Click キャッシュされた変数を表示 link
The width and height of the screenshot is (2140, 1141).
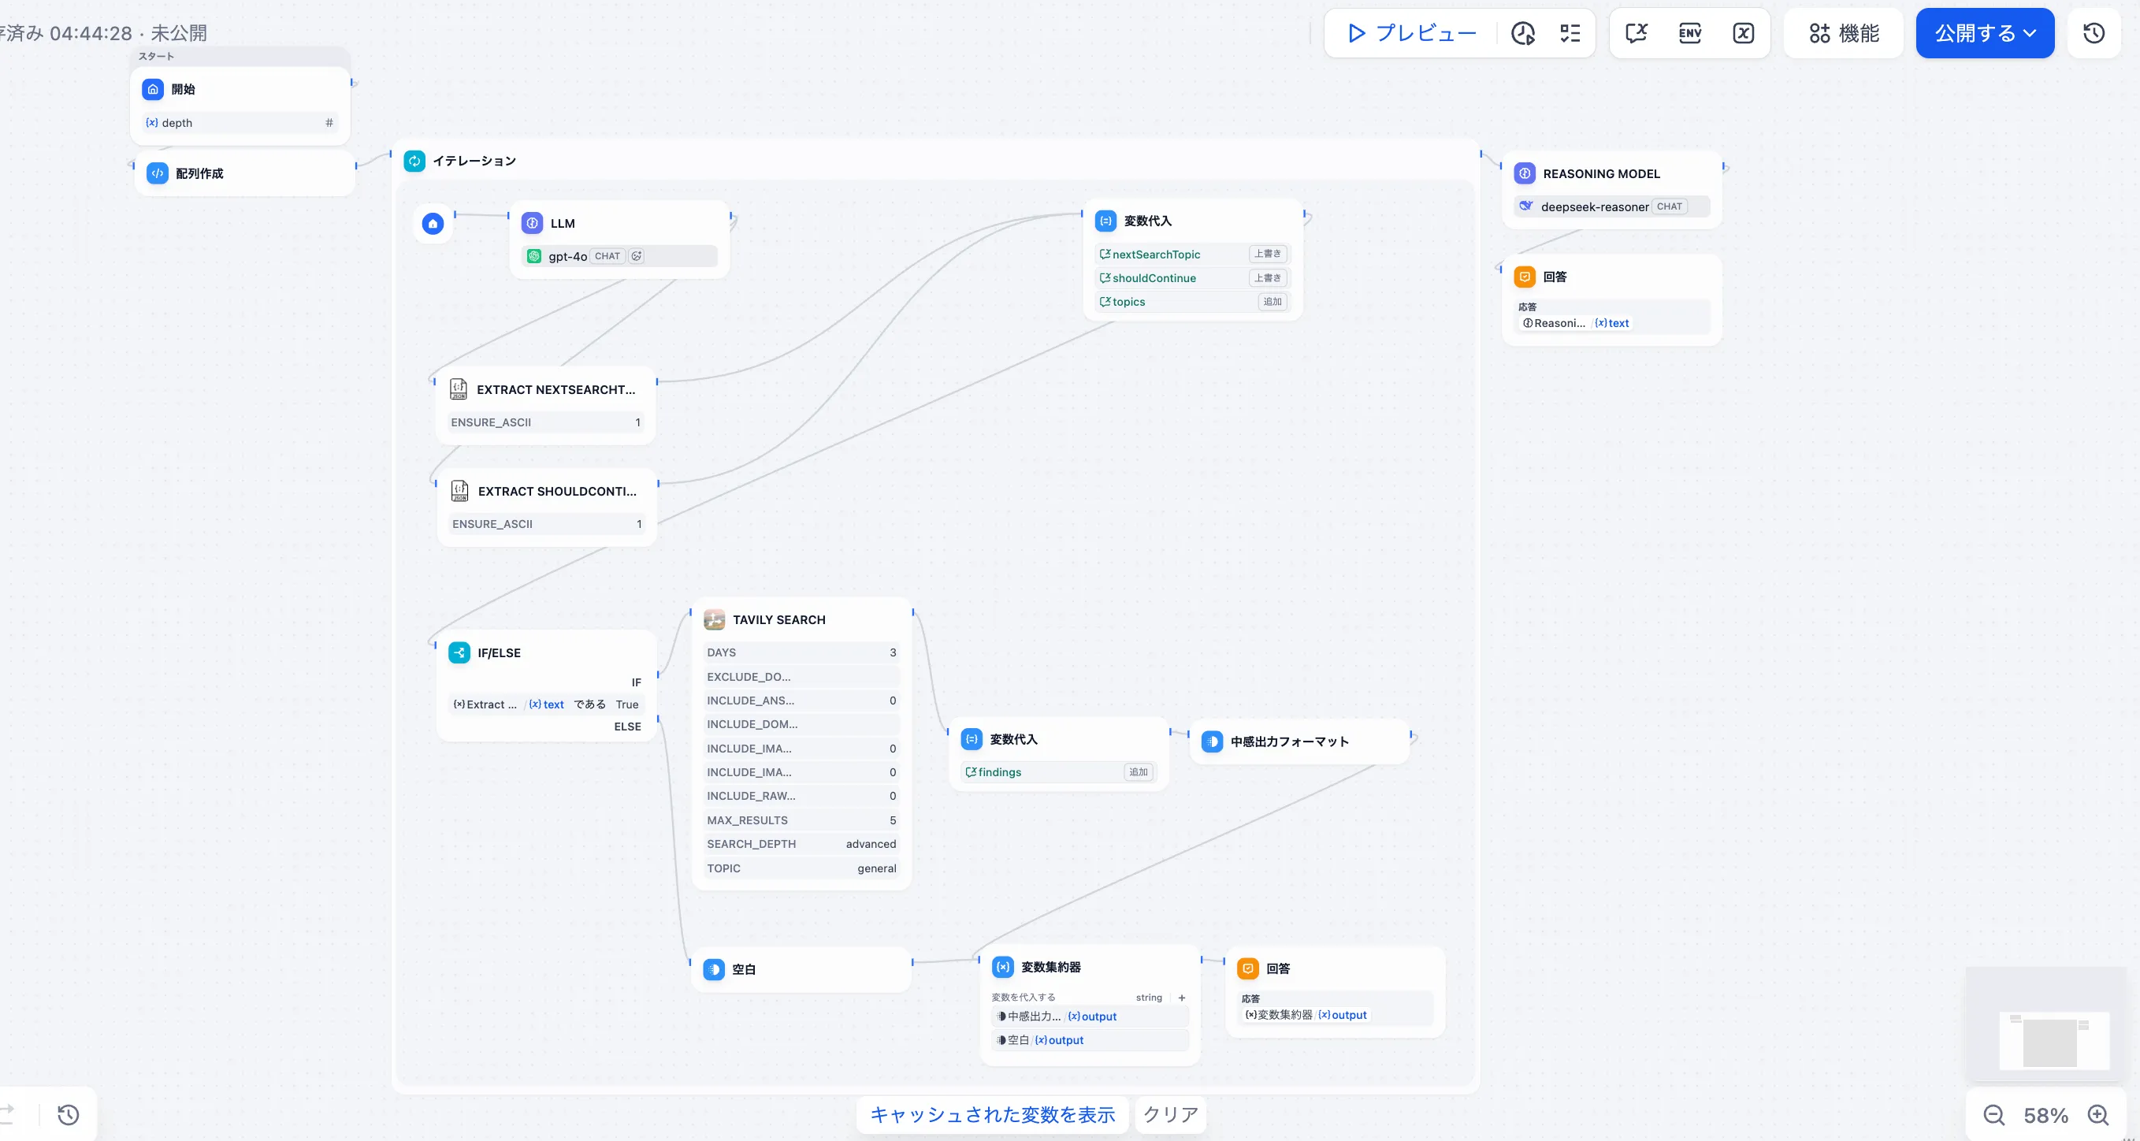(992, 1114)
